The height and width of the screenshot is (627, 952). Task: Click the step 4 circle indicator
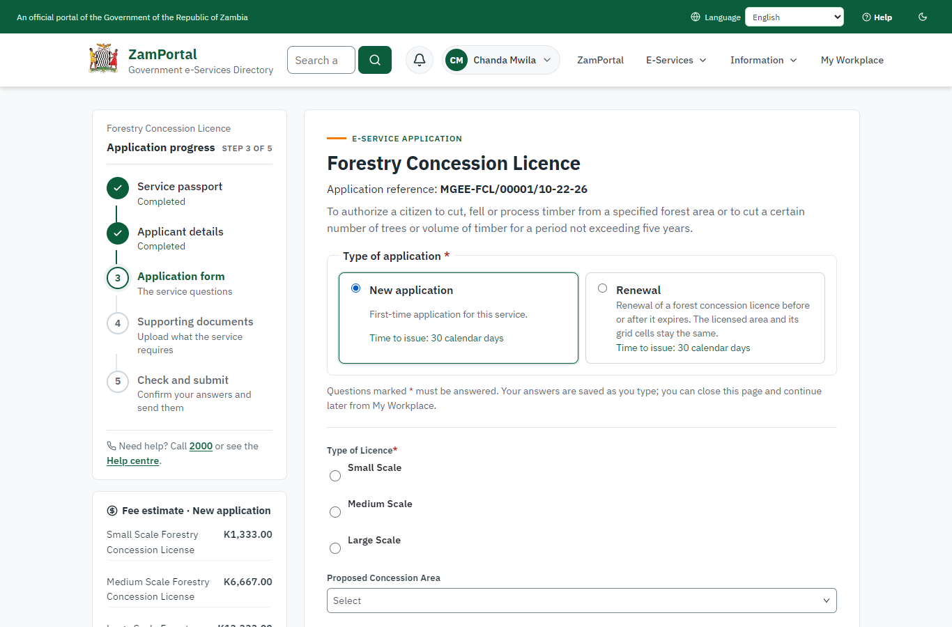click(x=118, y=323)
